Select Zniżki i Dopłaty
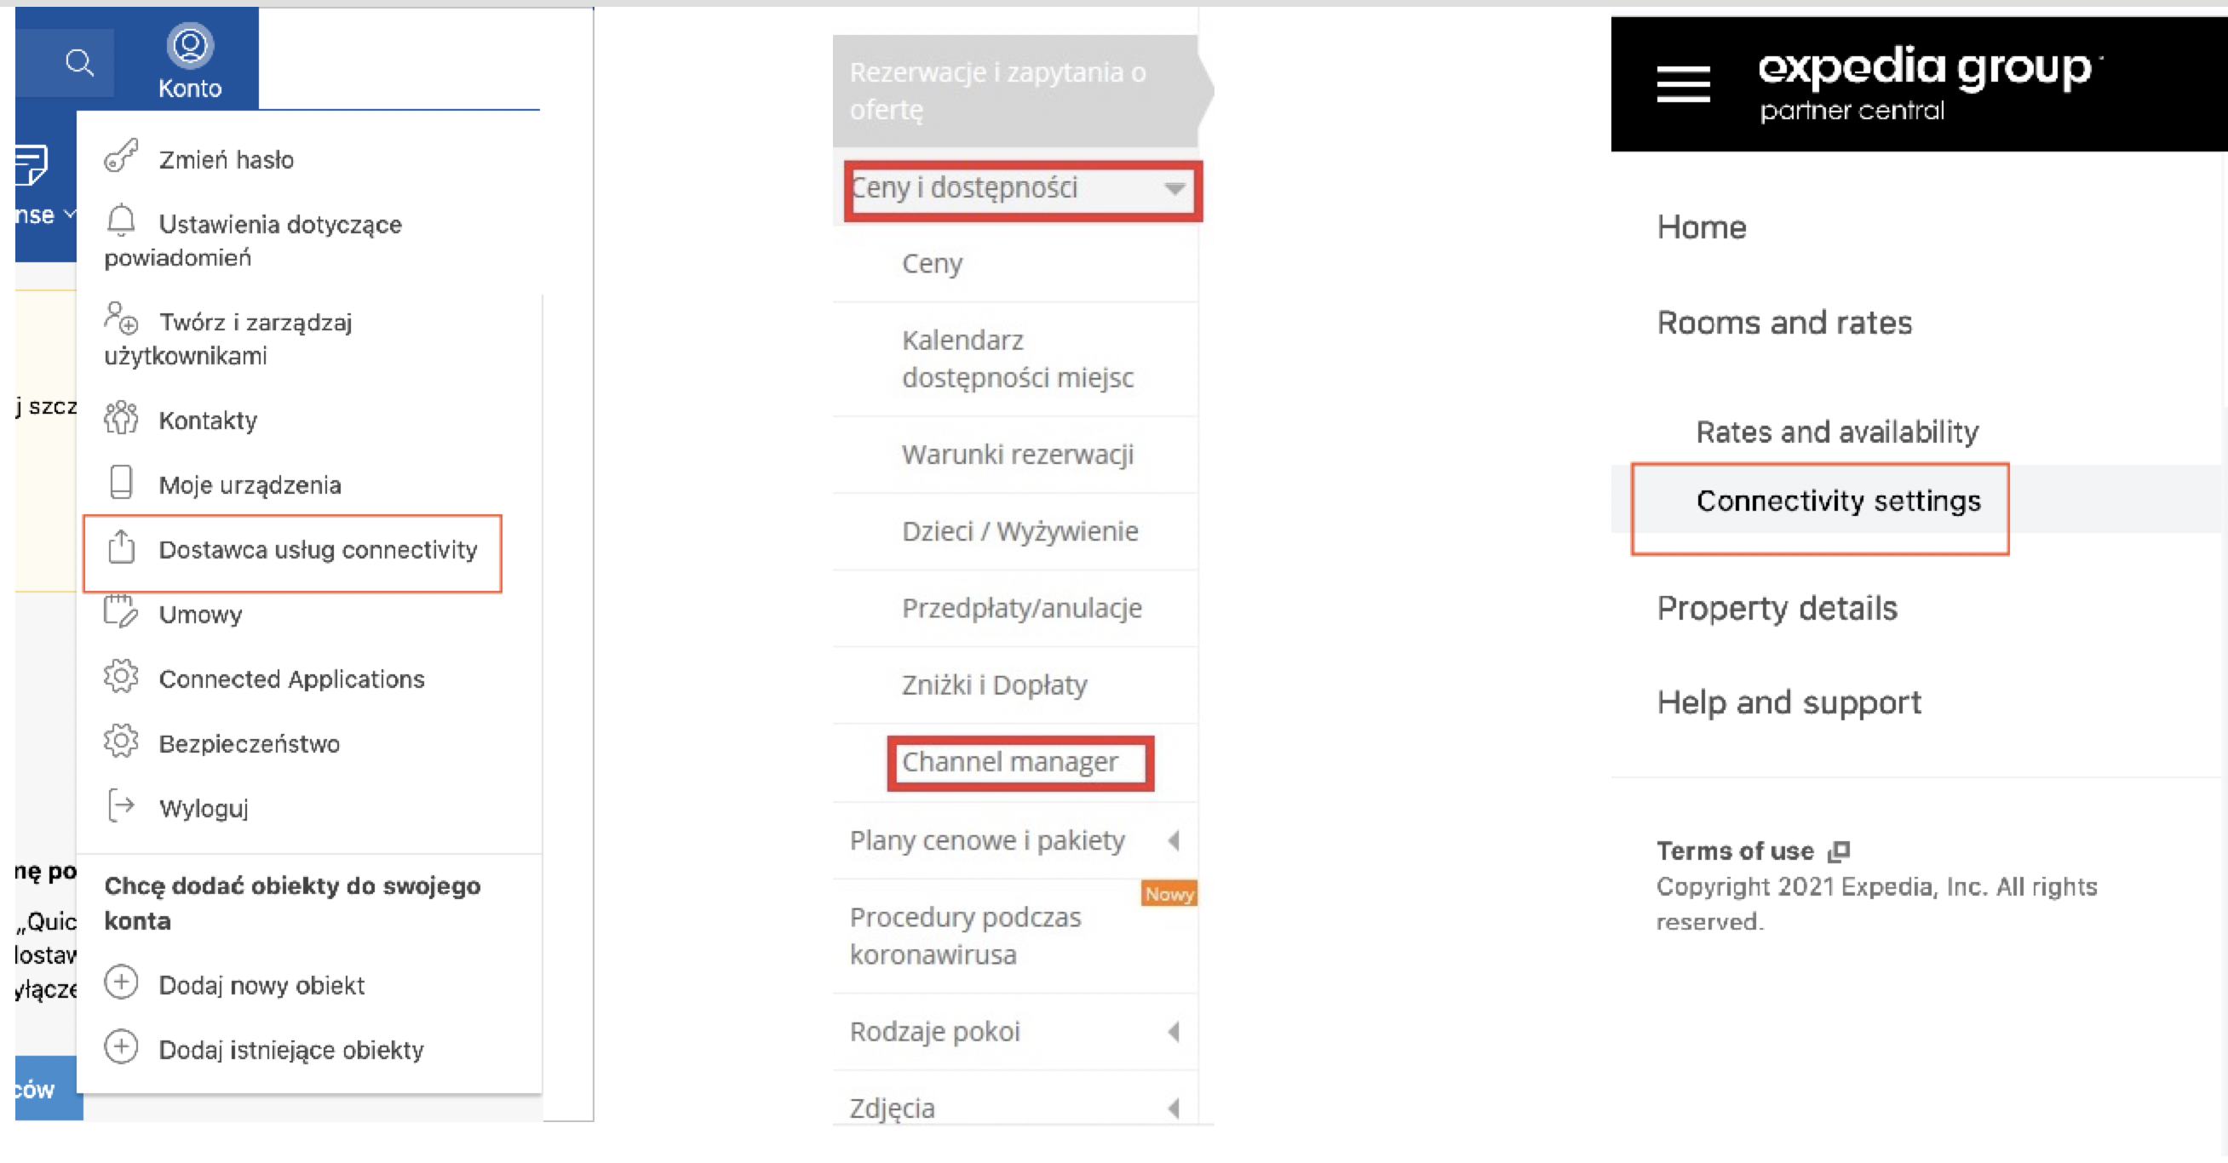The height and width of the screenshot is (1163, 2228). click(995, 685)
